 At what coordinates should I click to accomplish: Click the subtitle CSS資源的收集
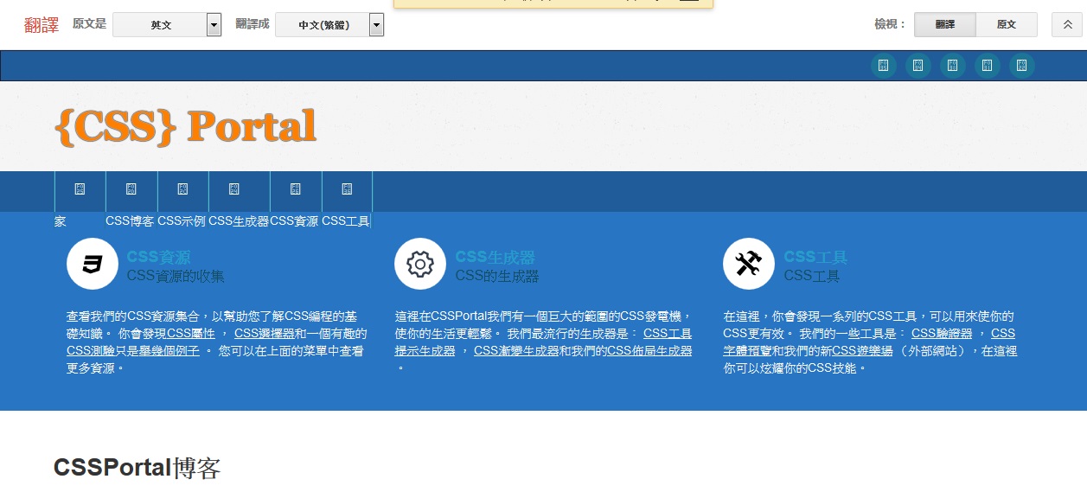pos(176,277)
